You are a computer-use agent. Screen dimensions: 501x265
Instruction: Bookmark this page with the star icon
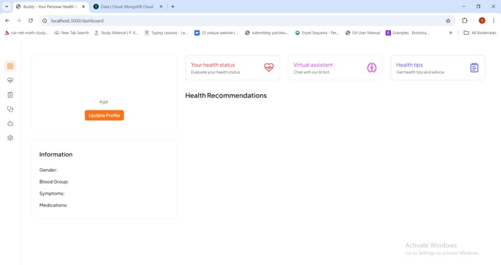tap(448, 20)
